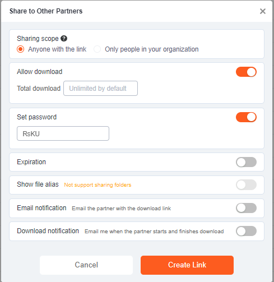Turn on Download notification toggle
Image resolution: width=274 pixels, height=282 pixels.
point(246,231)
